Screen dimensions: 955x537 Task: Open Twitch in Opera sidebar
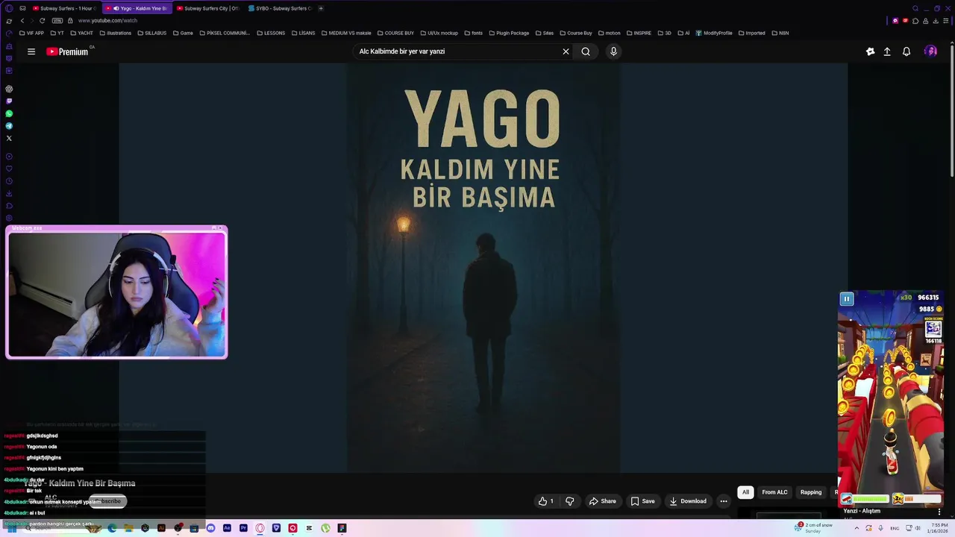[x=9, y=101]
